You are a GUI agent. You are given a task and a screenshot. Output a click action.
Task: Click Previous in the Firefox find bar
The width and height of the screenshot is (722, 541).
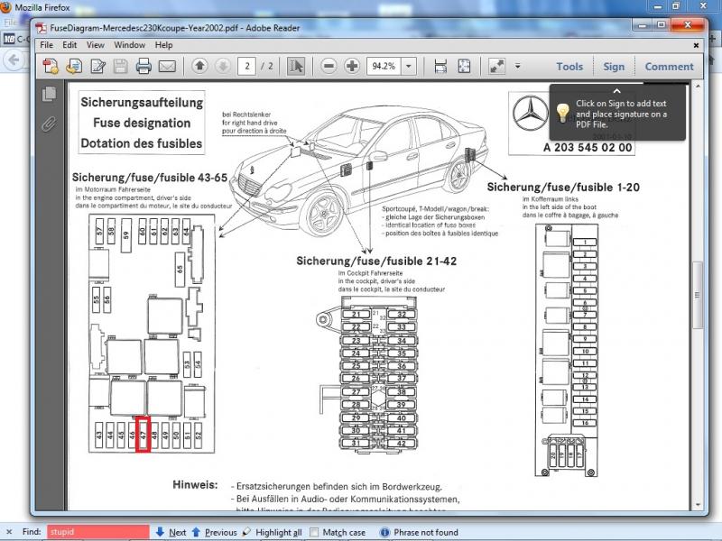[214, 532]
